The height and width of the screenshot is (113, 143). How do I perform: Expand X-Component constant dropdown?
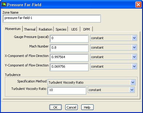pos(113,57)
